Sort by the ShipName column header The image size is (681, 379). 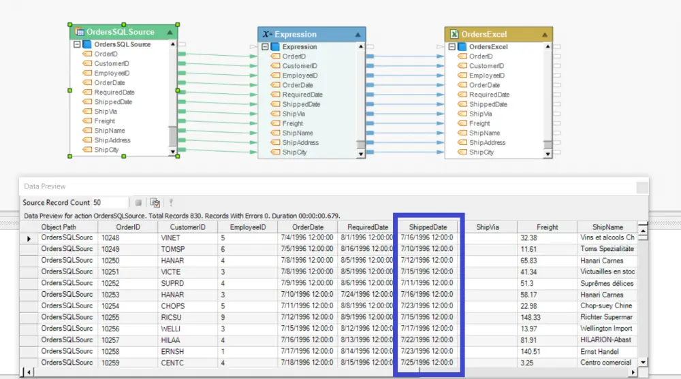click(607, 227)
